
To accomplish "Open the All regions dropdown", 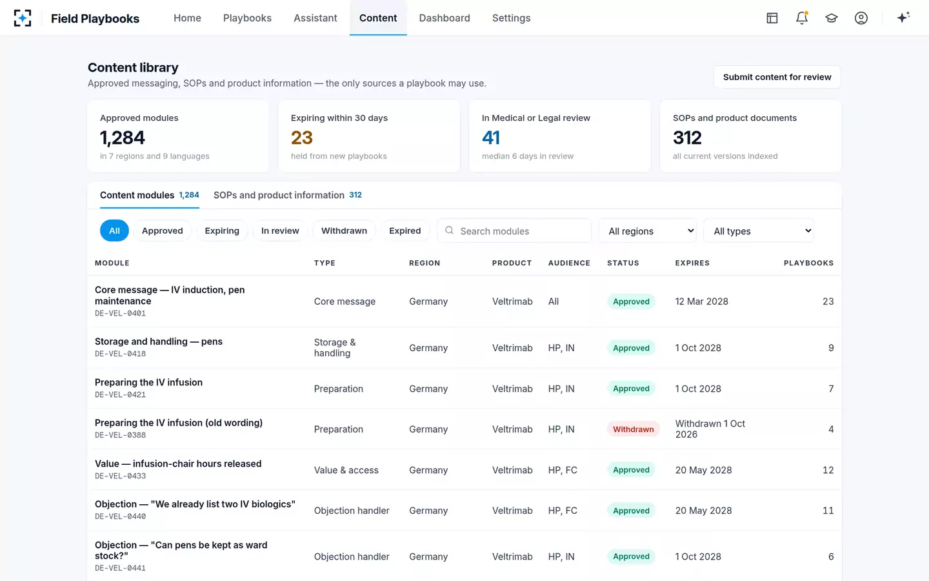I will [x=648, y=230].
